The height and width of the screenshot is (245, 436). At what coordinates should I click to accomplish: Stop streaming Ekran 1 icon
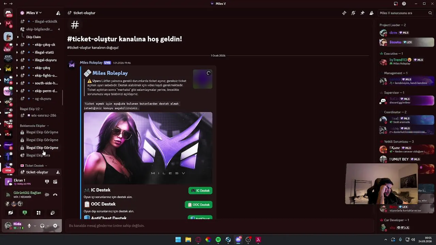click(47, 182)
